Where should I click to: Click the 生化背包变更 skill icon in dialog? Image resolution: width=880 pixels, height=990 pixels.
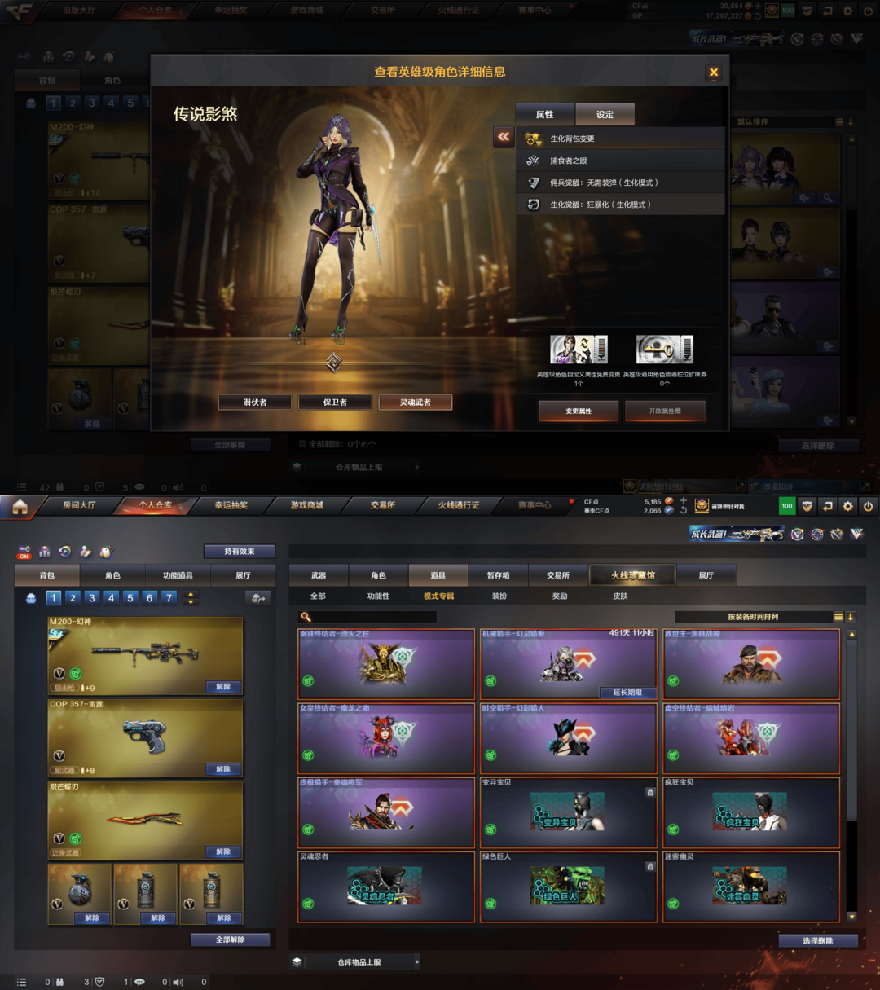[533, 139]
